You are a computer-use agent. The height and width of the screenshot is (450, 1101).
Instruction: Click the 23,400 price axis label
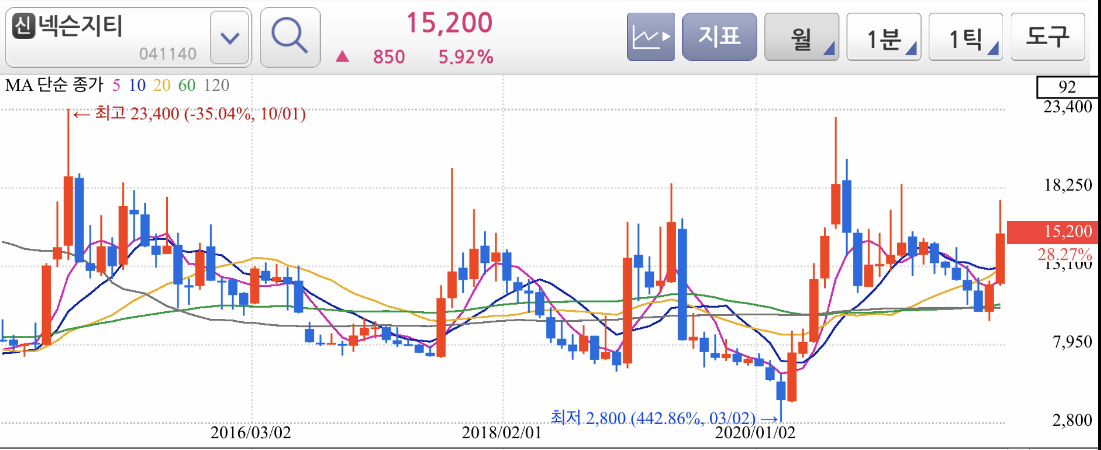coord(1068,107)
